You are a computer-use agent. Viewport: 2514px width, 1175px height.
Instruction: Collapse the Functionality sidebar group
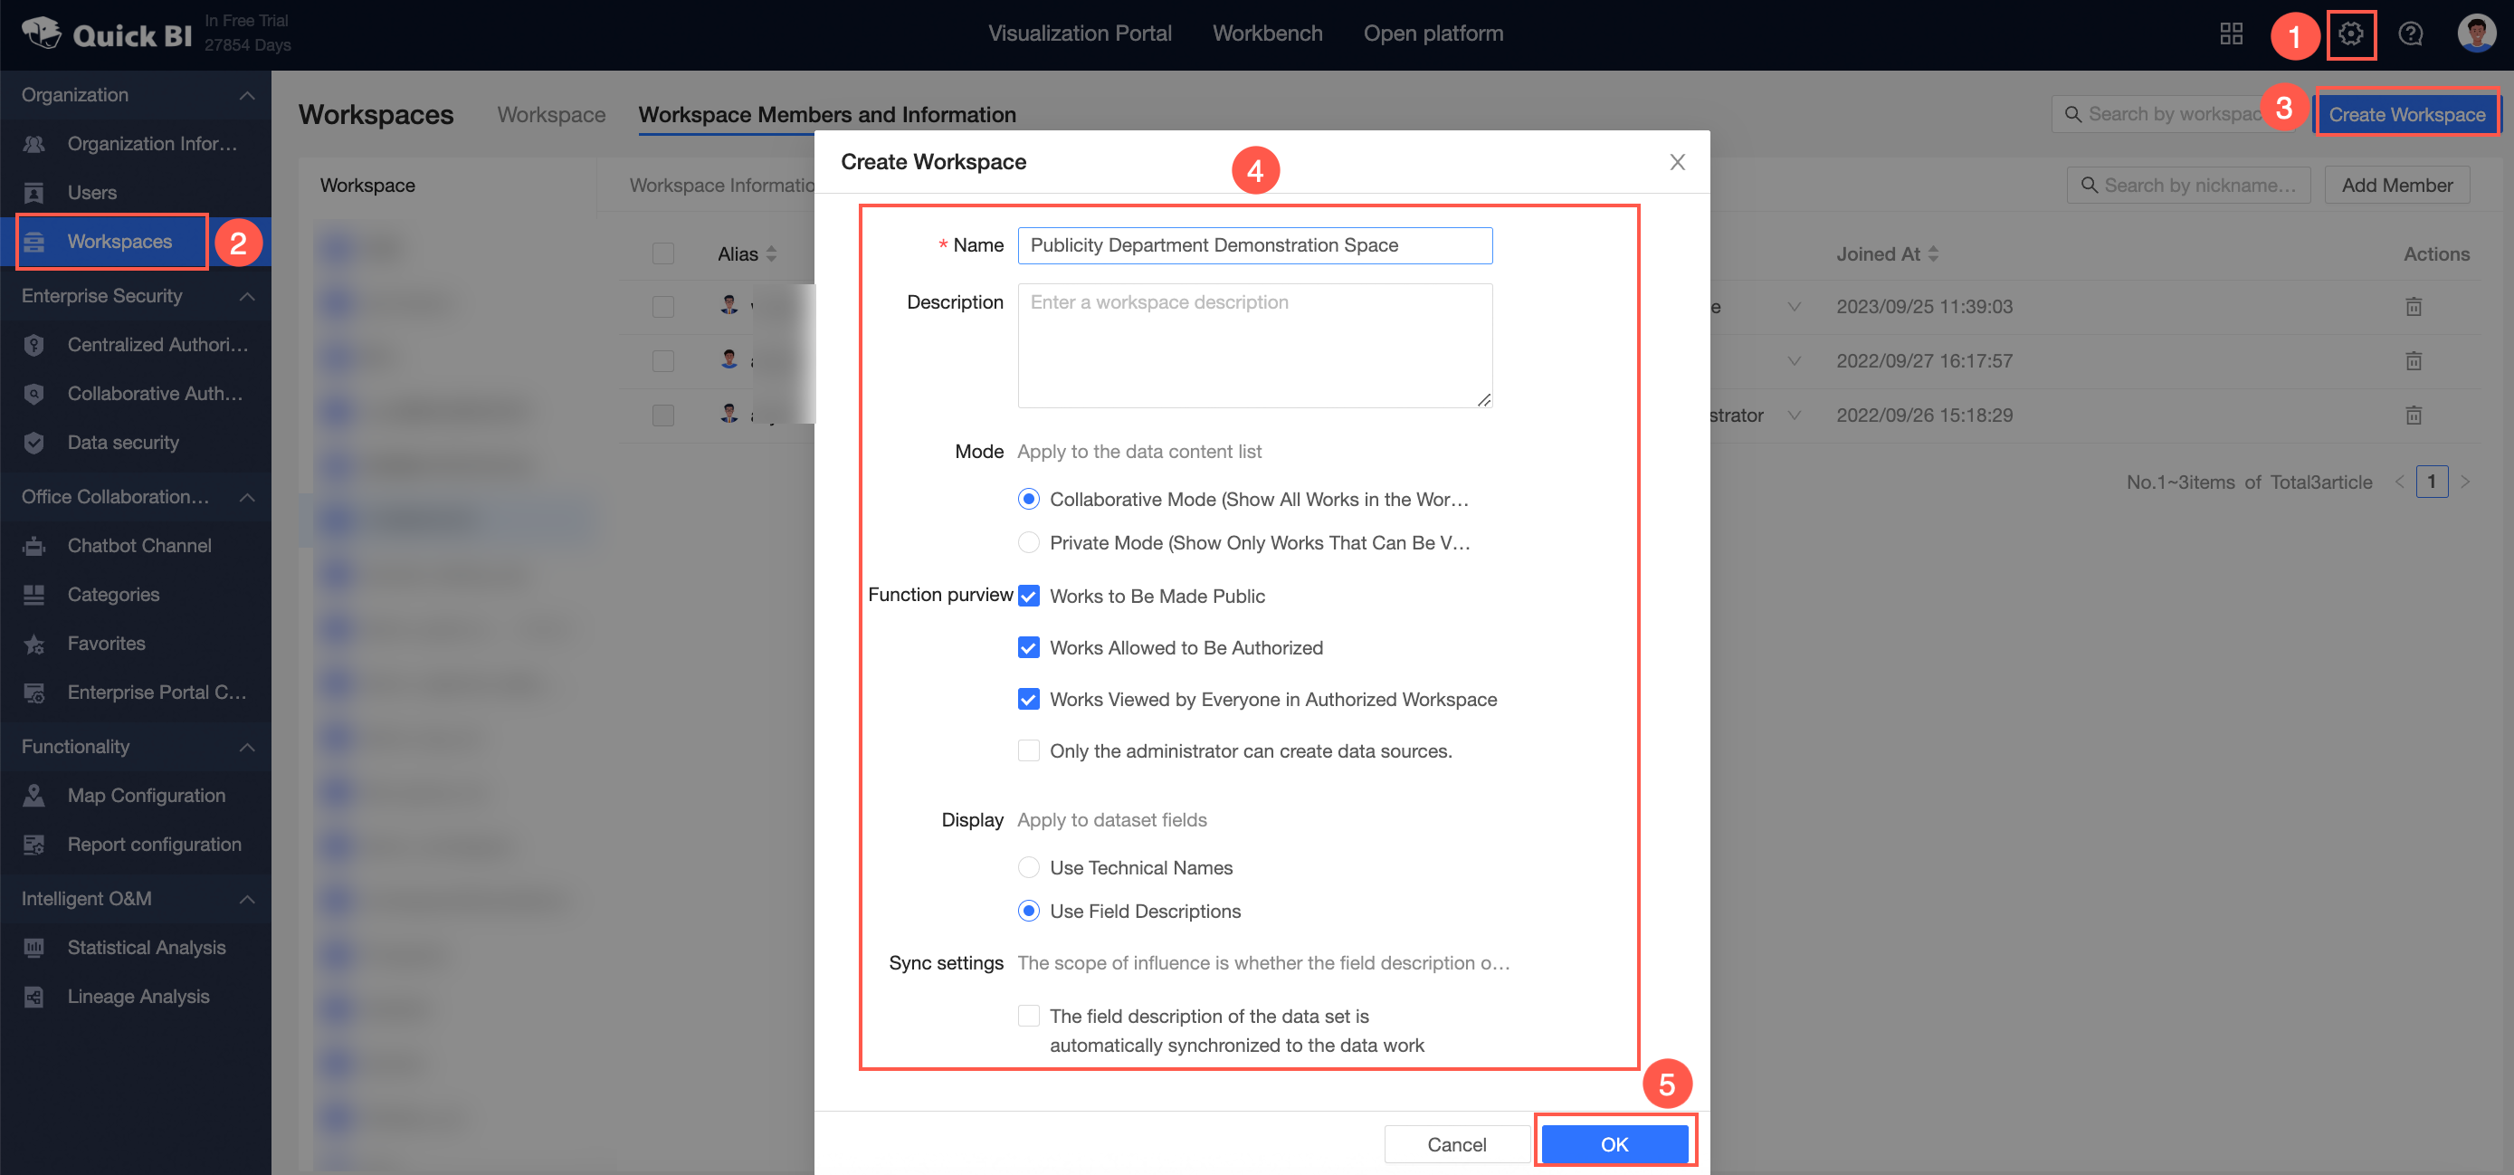pos(247,748)
